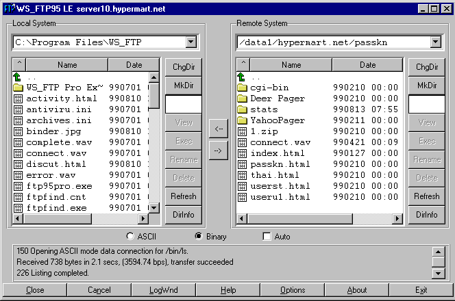Image resolution: width=455 pixels, height=301 pixels.
Task: Click local list vertical scrollbar up arrow
Action: coord(153,77)
